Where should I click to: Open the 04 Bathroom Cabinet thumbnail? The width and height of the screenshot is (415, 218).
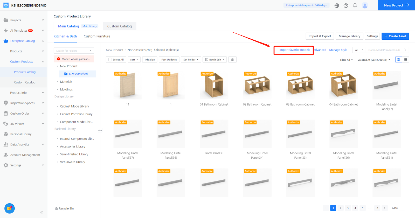point(343,85)
